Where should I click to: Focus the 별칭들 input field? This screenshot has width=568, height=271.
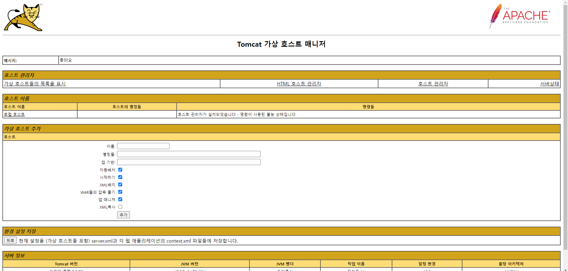point(189,154)
